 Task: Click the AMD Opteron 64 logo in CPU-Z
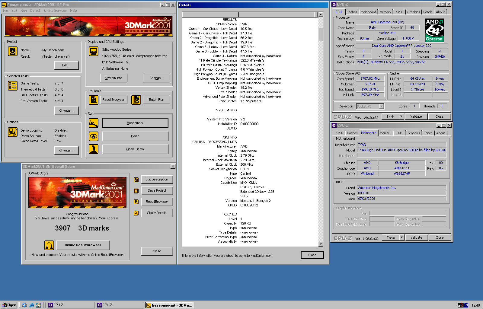click(434, 30)
